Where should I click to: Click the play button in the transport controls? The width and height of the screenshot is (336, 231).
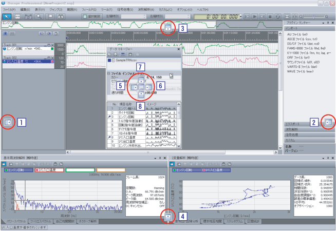(x=255, y=16)
